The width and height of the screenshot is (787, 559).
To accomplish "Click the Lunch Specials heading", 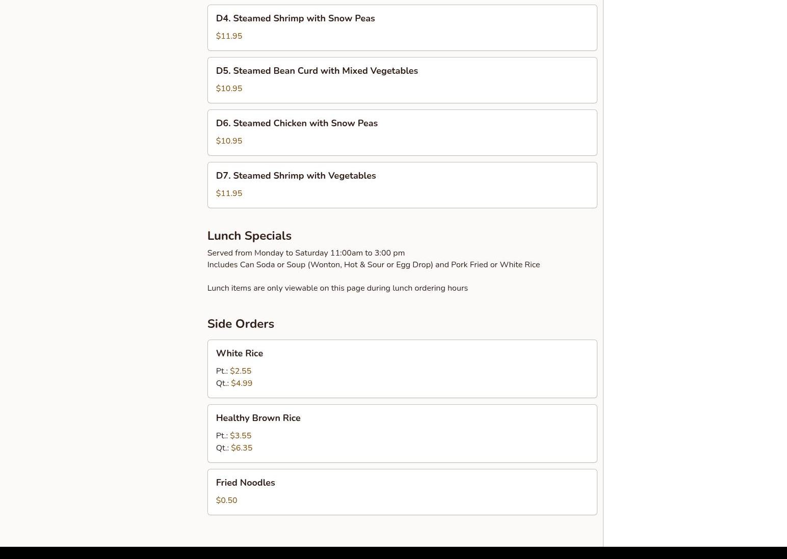I will 249,236.
